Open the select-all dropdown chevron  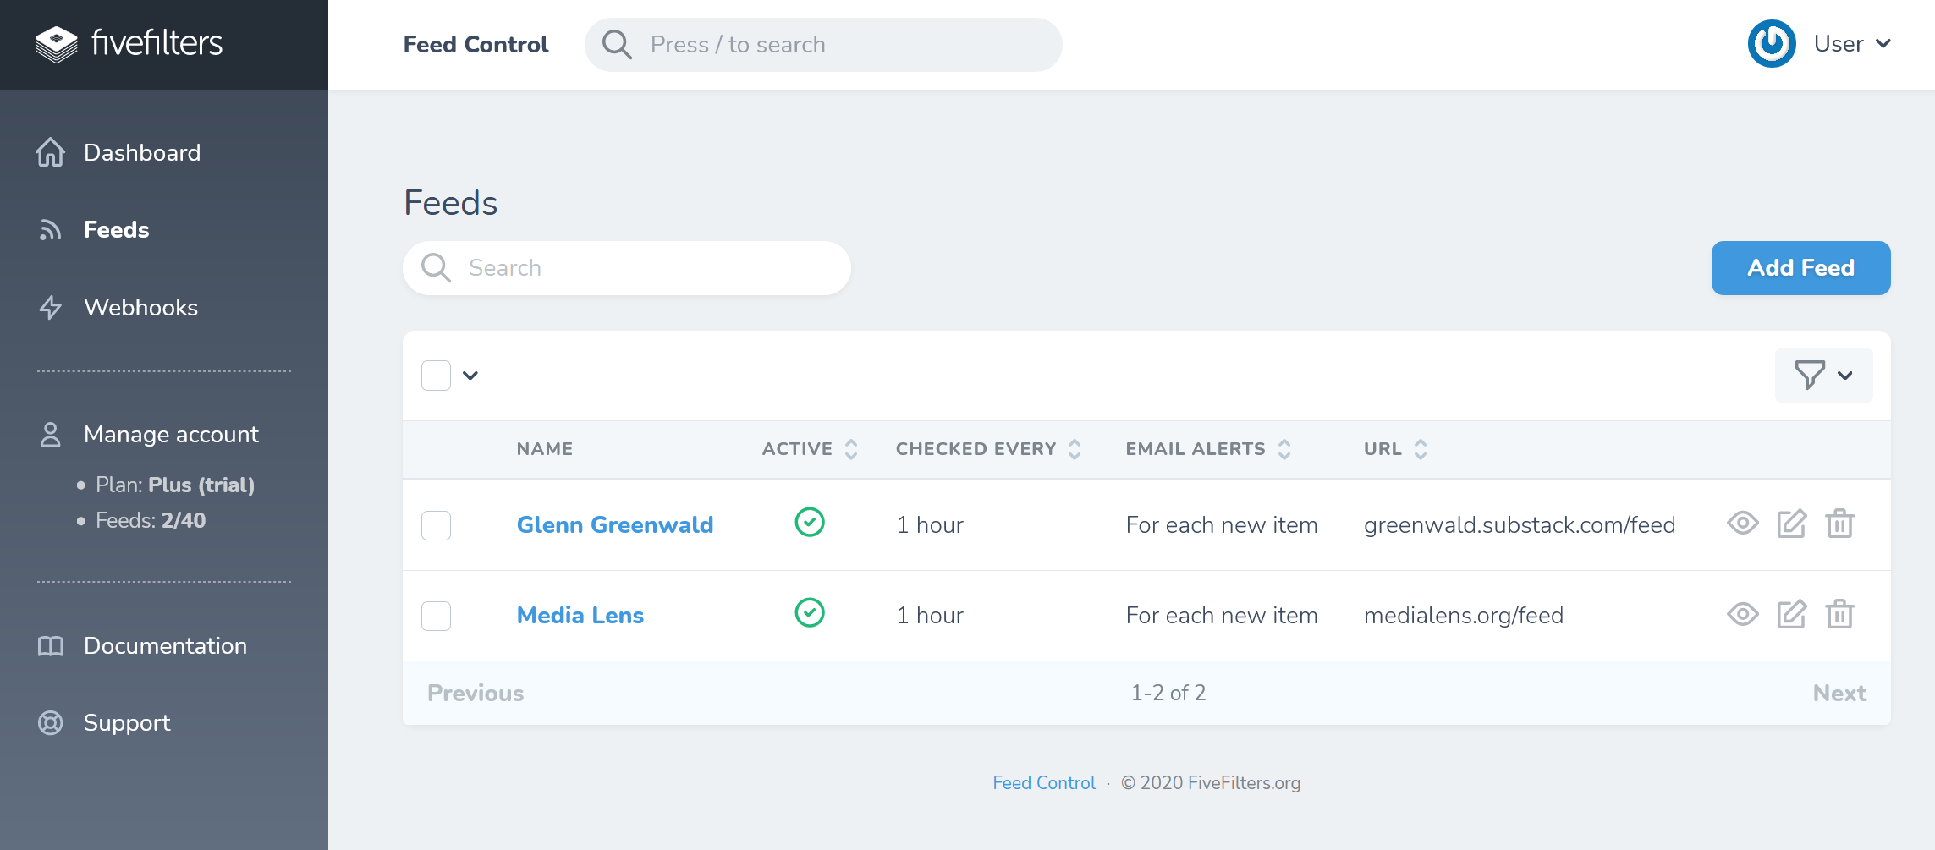coord(470,376)
